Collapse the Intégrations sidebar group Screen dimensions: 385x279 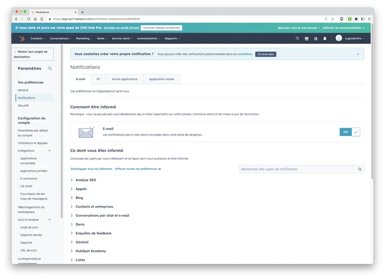(50, 151)
